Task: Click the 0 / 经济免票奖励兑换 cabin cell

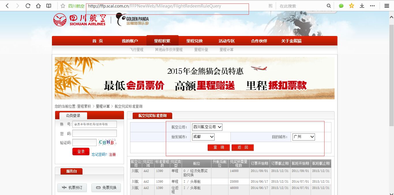Action: 196,173
